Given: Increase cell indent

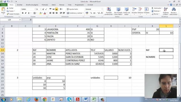Looking at the screenshot, I should coord(64,13).
